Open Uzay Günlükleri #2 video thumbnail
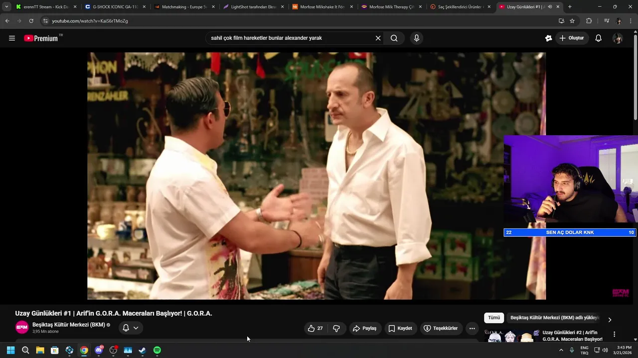The height and width of the screenshot is (358, 638). click(511, 336)
